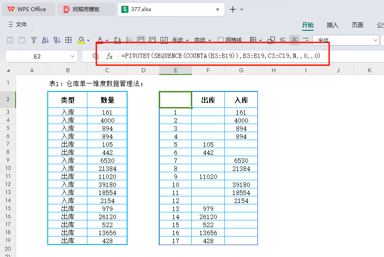Click the descending sort icon

coord(57,40)
